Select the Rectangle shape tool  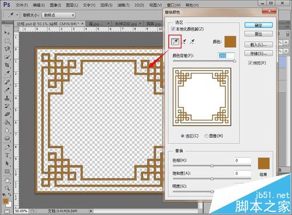pos(7,172)
